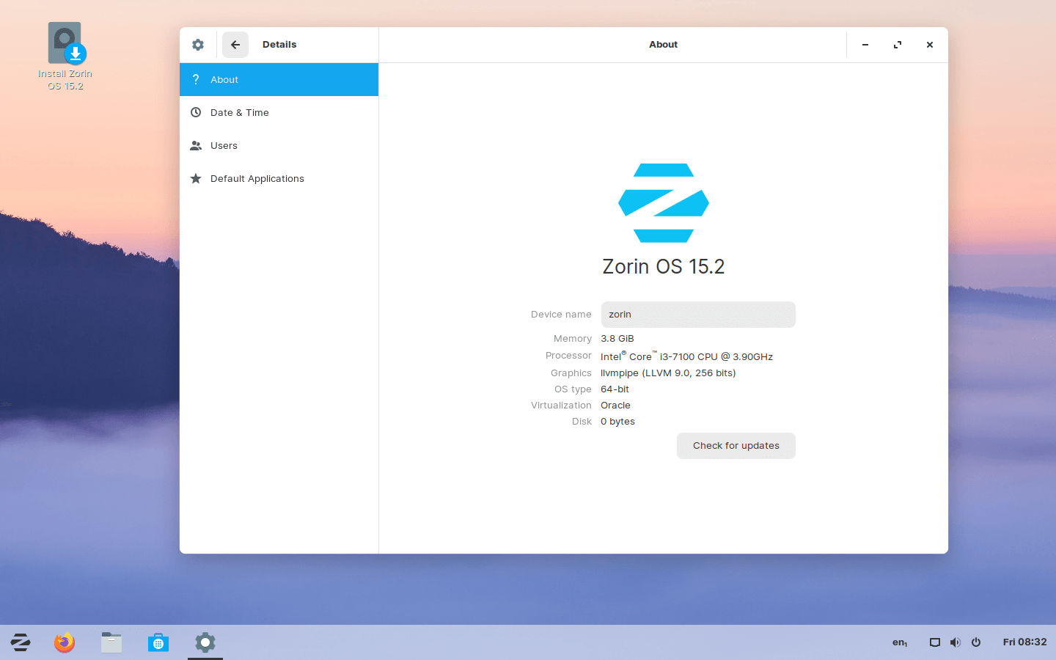Close the Settings window

click(x=930, y=45)
